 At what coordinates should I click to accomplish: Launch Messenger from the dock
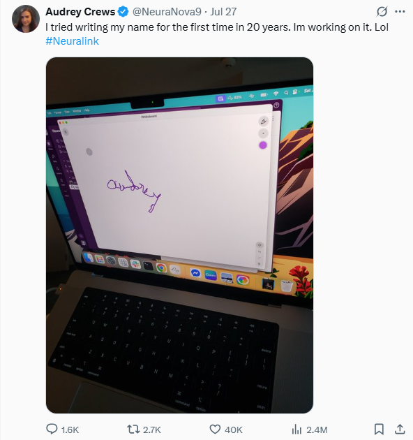[195, 273]
